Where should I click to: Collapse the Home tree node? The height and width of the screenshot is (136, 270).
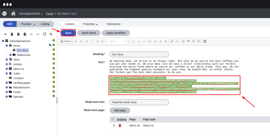pyautogui.click(x=7, y=46)
